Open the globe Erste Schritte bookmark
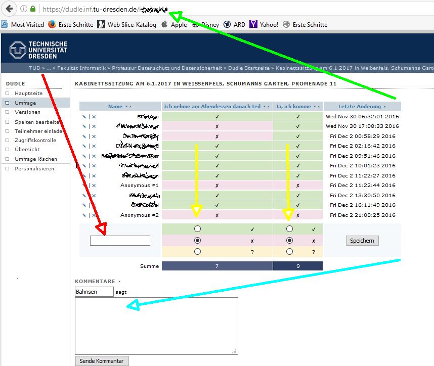The height and width of the screenshot is (366, 434). click(x=305, y=25)
